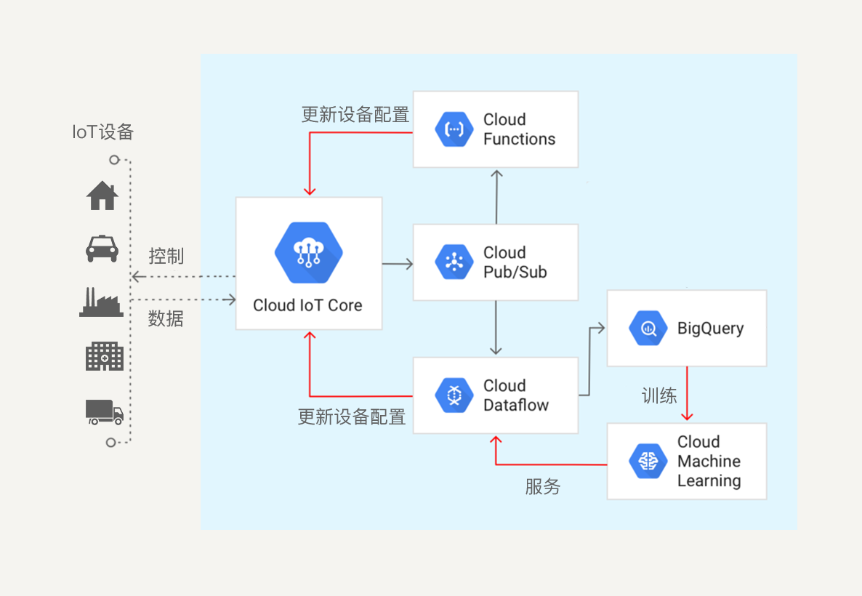Image resolution: width=862 pixels, height=596 pixels.
Task: Select the "Cloud Pub/Sub" label text
Action: pos(515,262)
